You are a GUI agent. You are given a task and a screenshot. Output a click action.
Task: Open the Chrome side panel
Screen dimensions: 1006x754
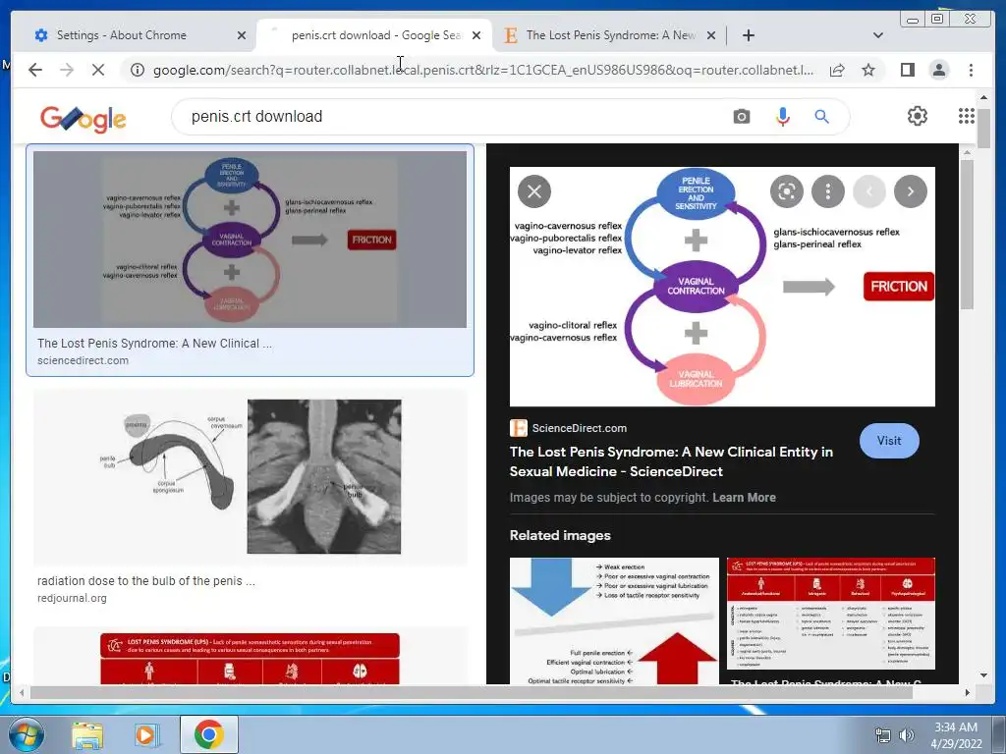(907, 70)
